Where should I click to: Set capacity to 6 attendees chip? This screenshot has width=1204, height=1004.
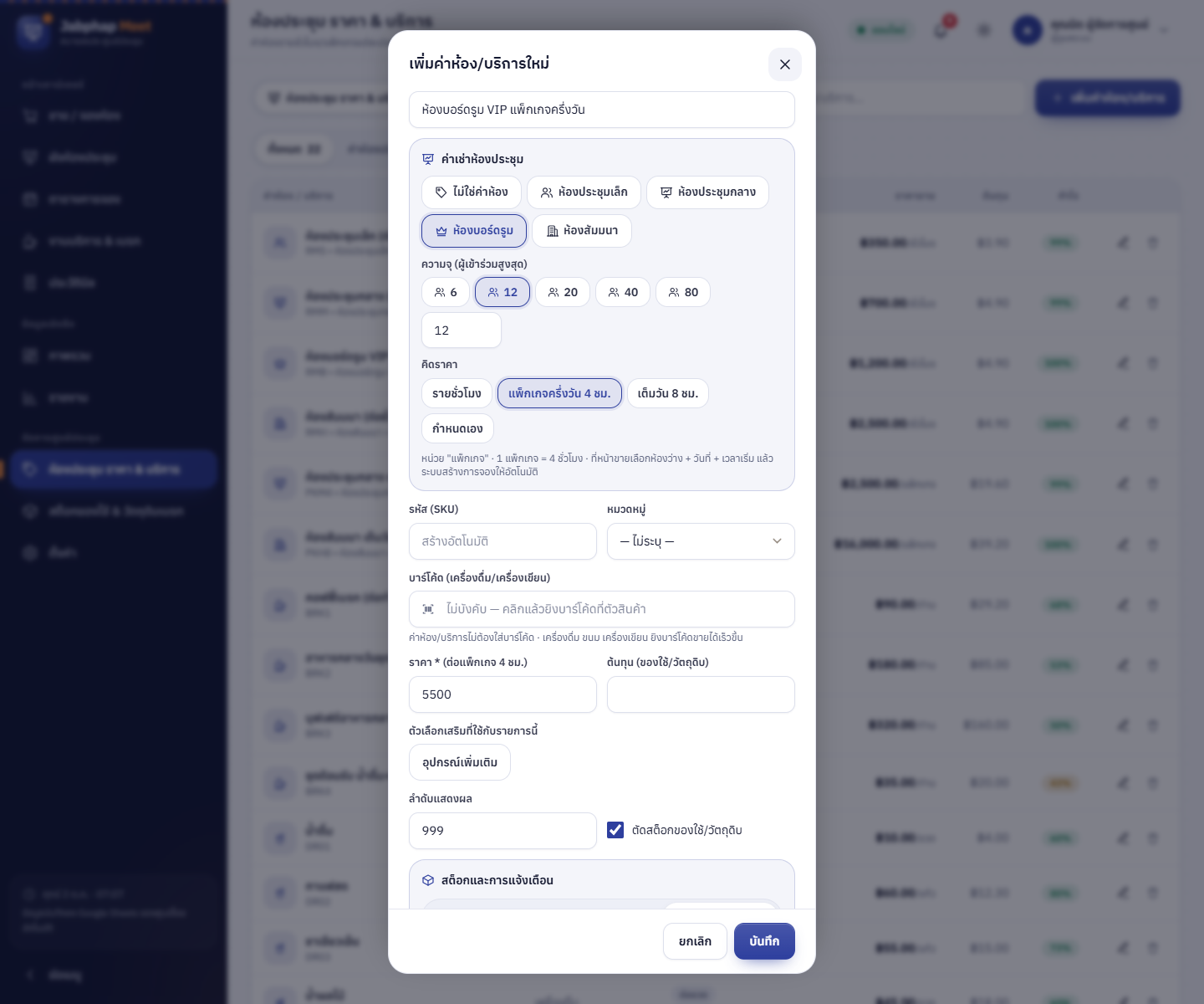[x=446, y=292]
